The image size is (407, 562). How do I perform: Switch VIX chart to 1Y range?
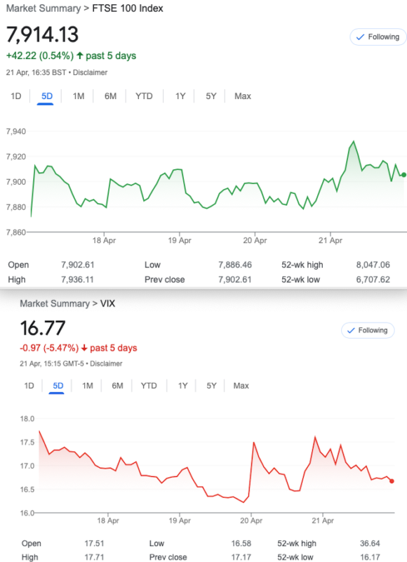pos(182,386)
